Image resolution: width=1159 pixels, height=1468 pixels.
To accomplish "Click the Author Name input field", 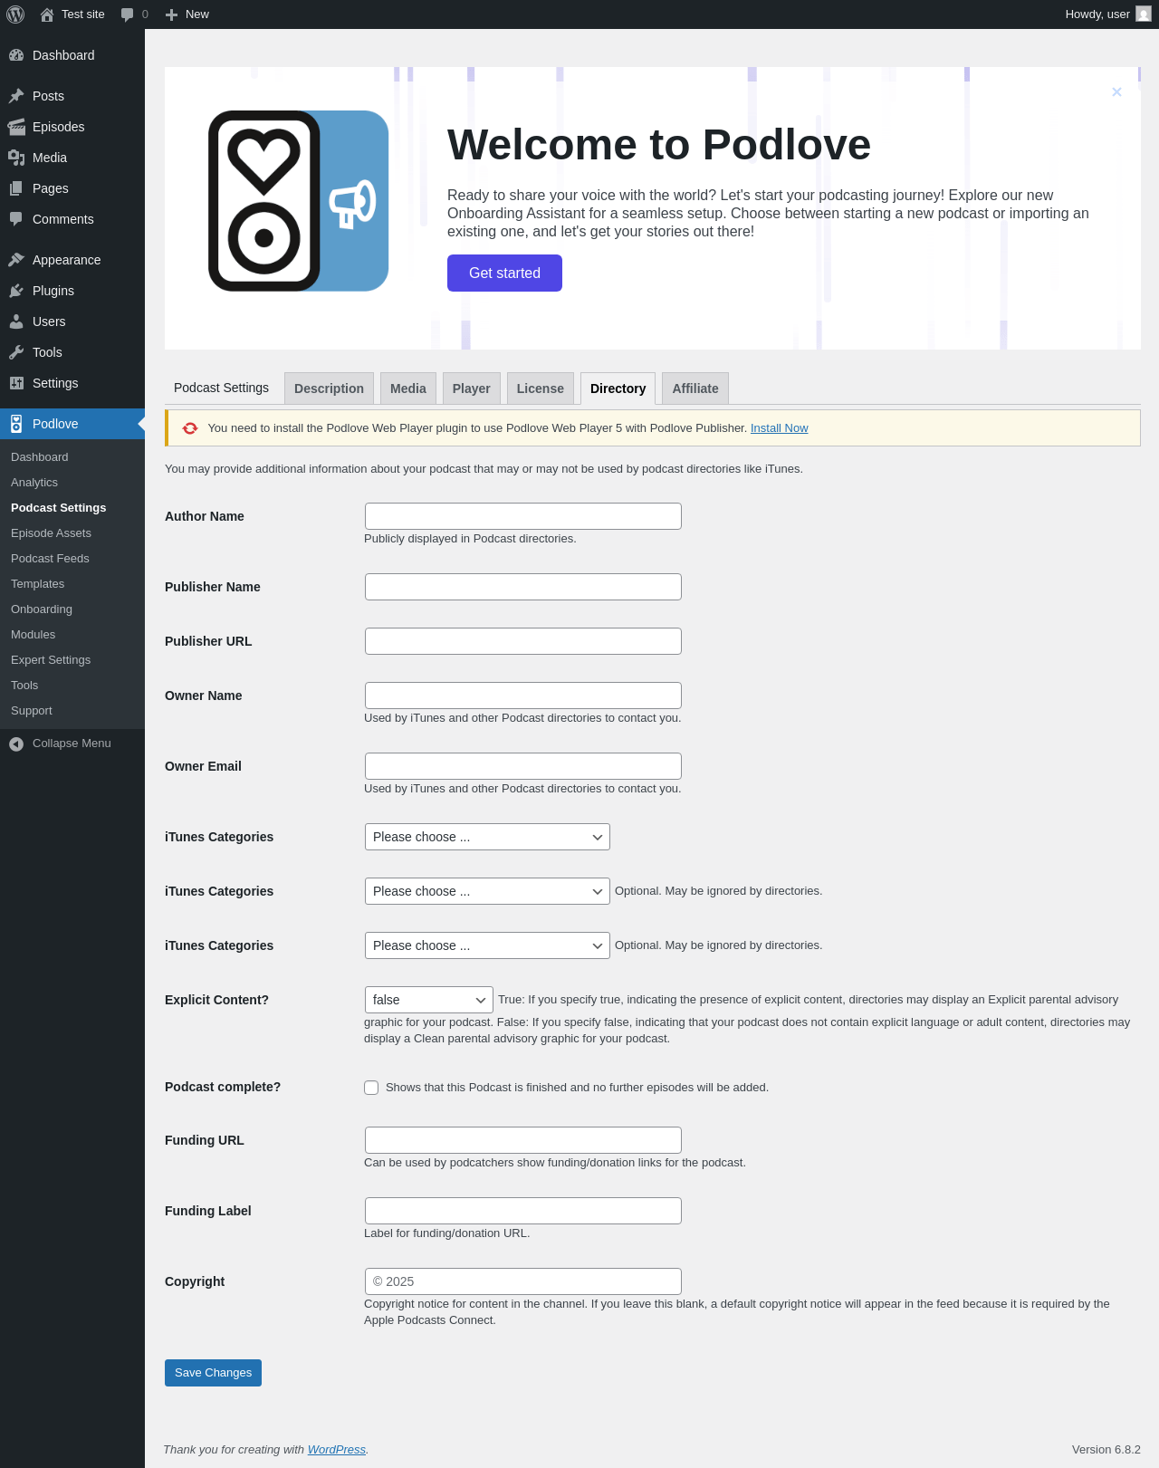I will [x=523, y=516].
